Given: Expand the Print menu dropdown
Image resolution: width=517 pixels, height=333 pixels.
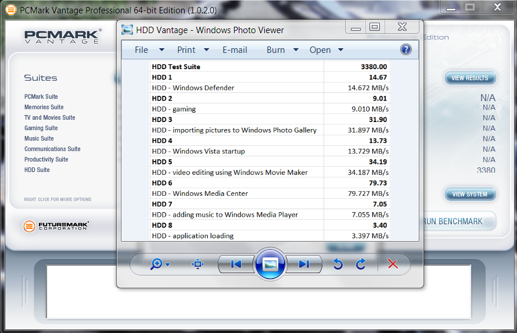Looking at the screenshot, I should 193,50.
